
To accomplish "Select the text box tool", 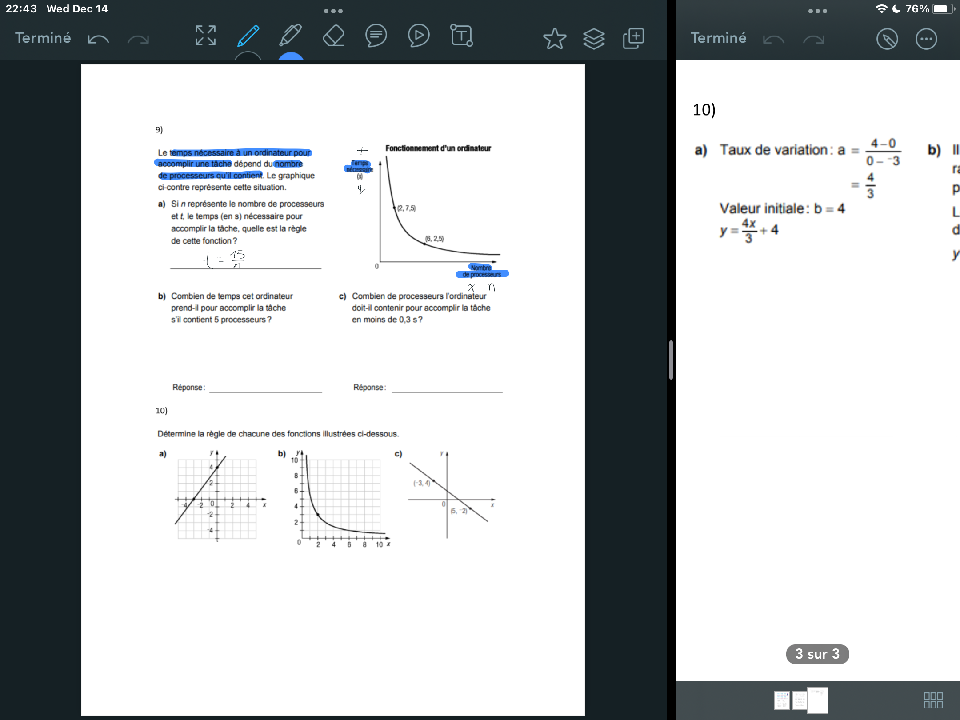I will tap(461, 36).
